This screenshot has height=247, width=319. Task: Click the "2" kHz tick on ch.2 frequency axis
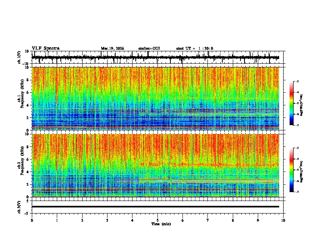click(x=28, y=184)
